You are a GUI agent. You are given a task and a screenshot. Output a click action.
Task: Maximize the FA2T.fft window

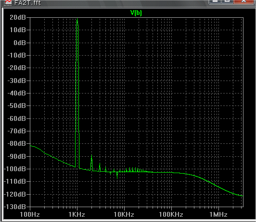coord(227,1)
